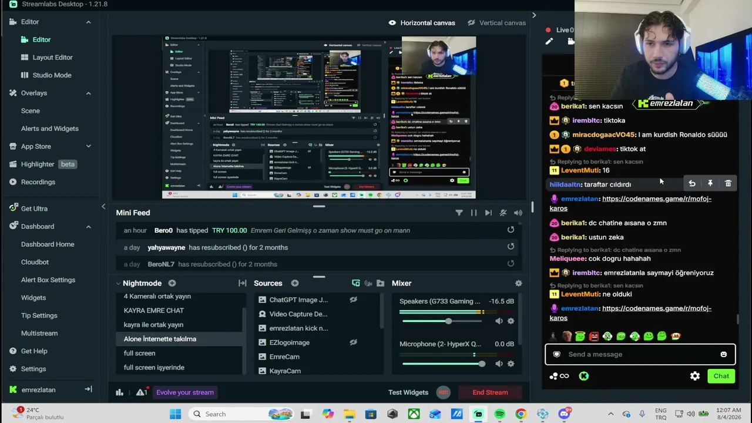Toggle the REC recording button

coord(444,392)
